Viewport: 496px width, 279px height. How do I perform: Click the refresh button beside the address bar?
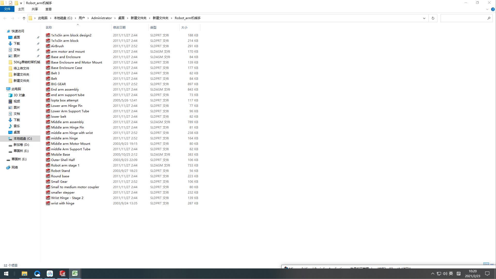(433, 18)
